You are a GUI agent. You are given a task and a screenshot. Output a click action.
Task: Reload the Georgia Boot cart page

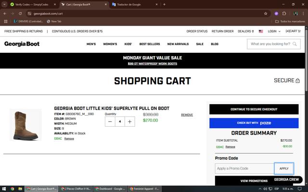[x=20, y=13]
